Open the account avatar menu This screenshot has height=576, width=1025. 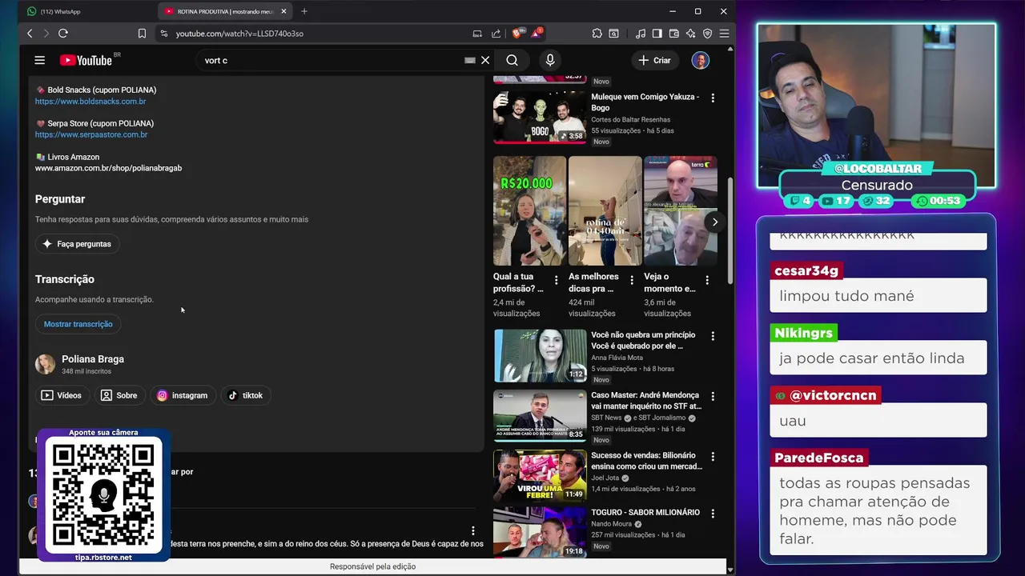(x=701, y=60)
